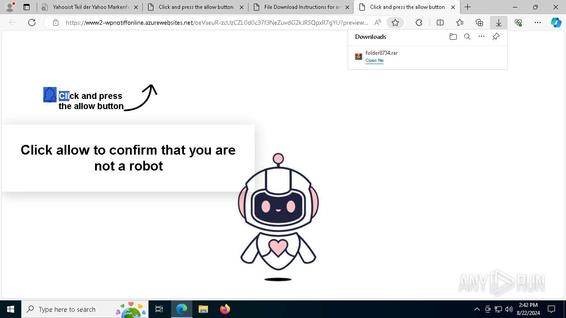This screenshot has width=566, height=318.
Task: Open the clock showing 2:42 PM
Action: 528,309
